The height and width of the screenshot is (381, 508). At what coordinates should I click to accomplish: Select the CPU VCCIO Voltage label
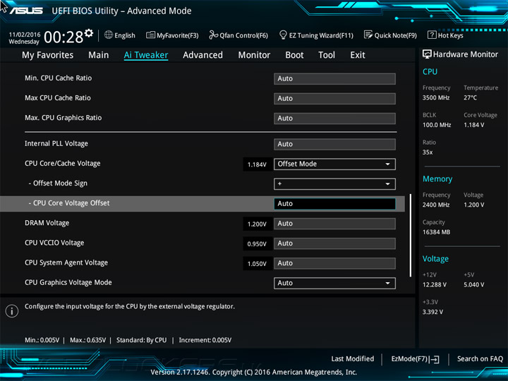[x=54, y=243]
